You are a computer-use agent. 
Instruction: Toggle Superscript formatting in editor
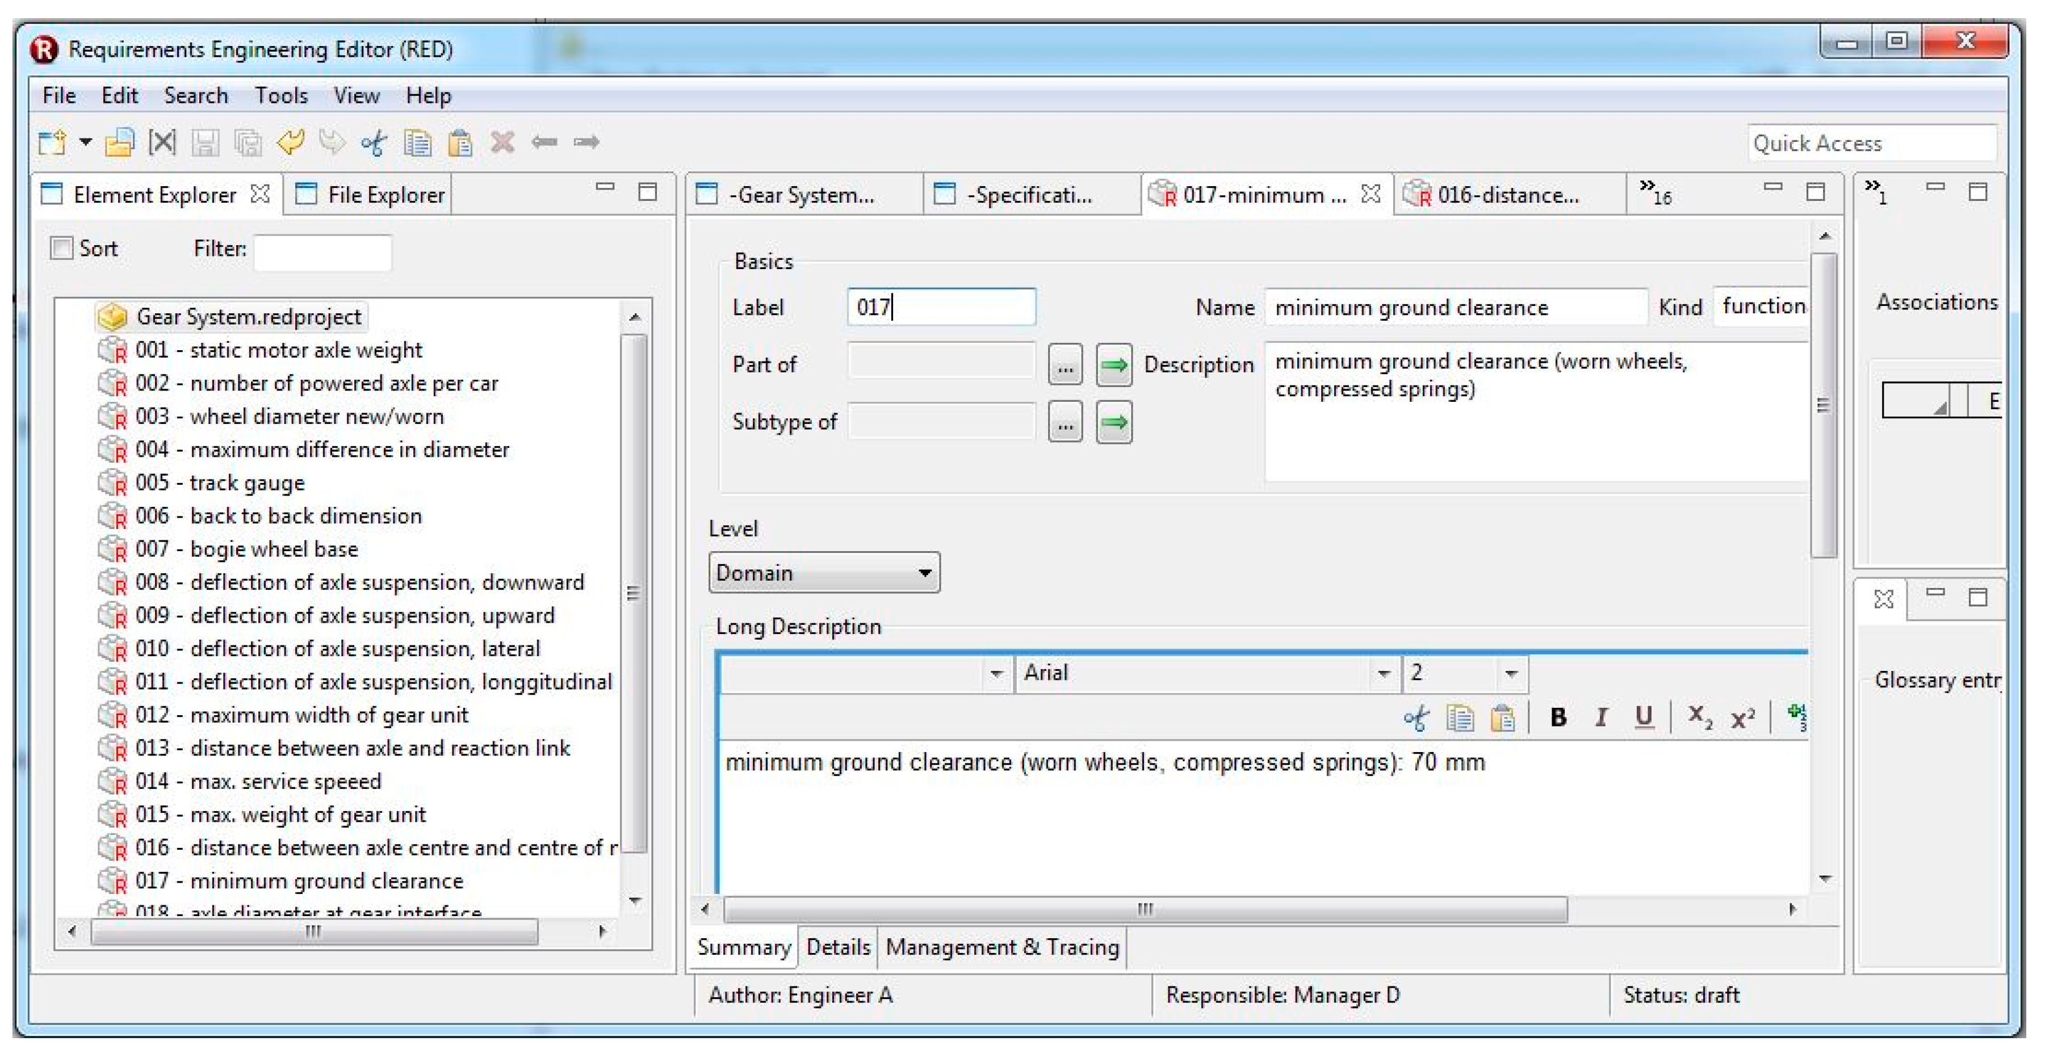pos(1742,717)
